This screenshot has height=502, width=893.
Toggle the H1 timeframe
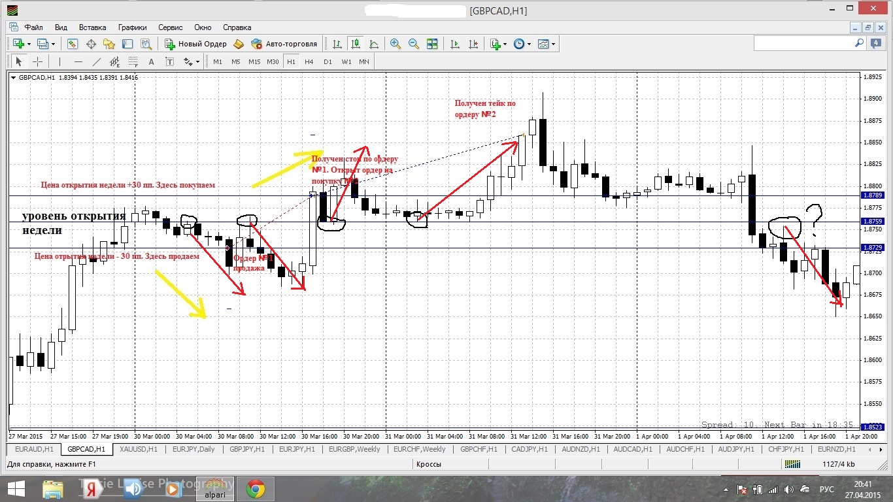click(291, 61)
